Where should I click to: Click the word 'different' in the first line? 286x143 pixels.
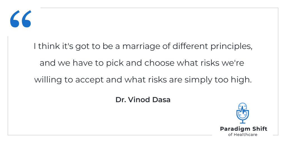(x=190, y=47)
